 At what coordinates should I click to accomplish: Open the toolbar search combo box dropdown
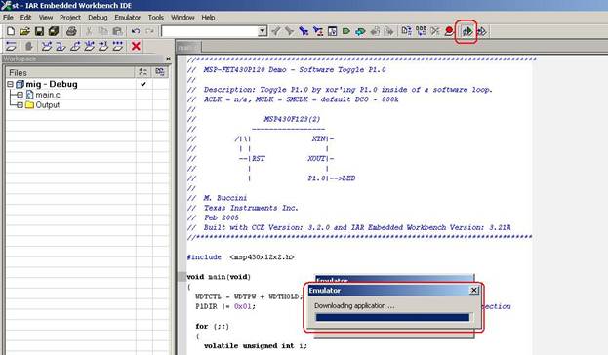[263, 31]
